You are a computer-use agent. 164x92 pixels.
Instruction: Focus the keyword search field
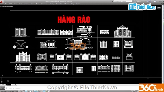tap(122, 1)
